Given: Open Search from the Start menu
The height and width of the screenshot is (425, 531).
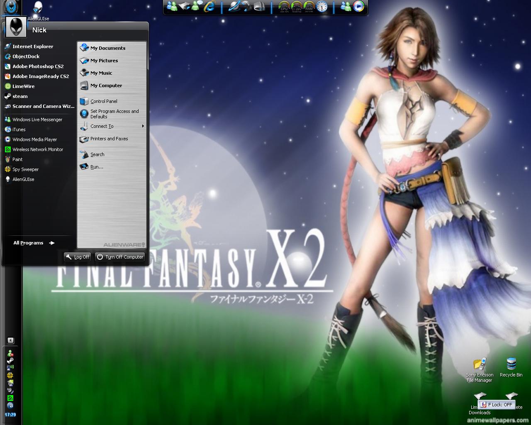Looking at the screenshot, I should pyautogui.click(x=112, y=154).
